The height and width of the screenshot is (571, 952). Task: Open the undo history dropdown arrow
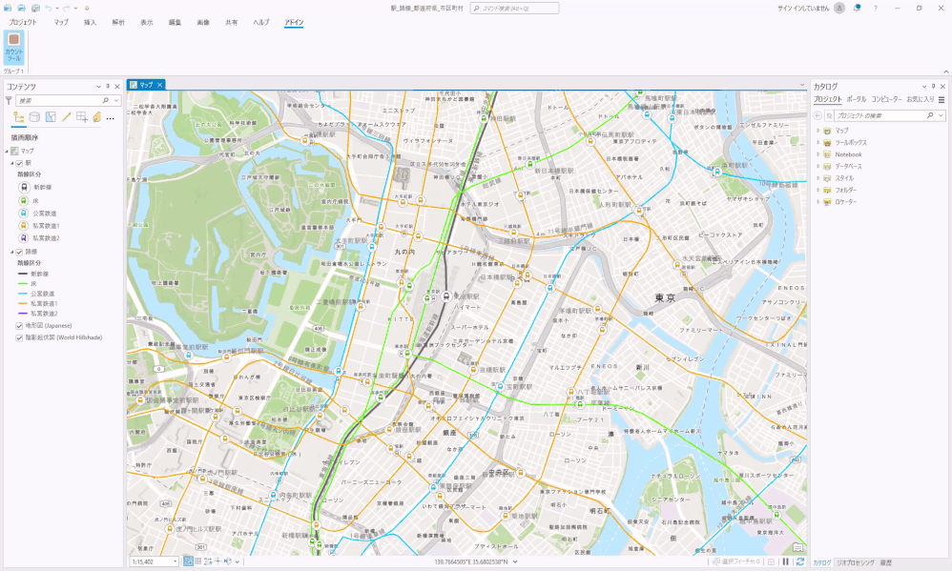tap(56, 8)
